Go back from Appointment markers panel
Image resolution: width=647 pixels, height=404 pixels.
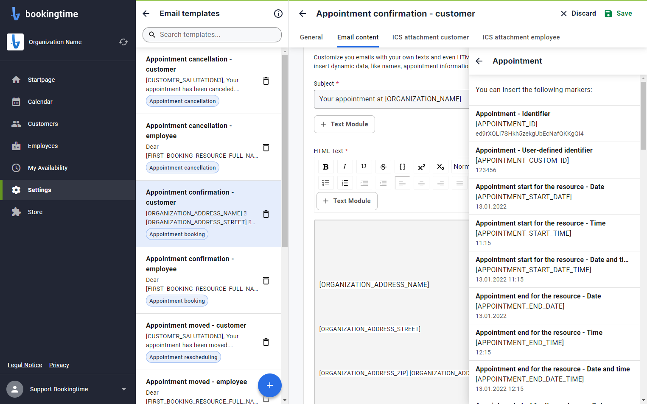coord(479,61)
